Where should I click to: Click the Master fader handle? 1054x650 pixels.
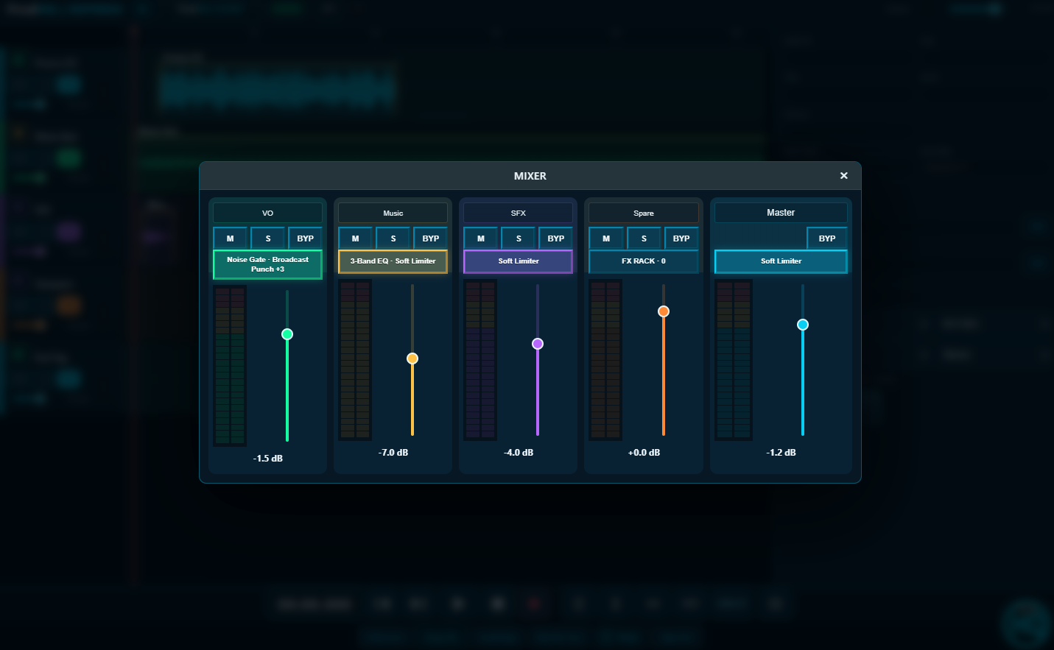point(803,325)
